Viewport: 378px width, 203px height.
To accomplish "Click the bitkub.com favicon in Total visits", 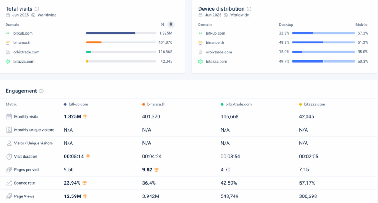I will [x=8, y=33].
